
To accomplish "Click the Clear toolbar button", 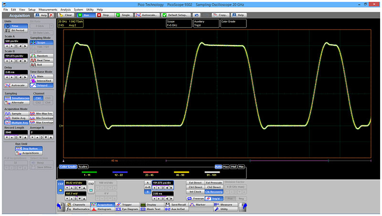I will tap(66, 15).
